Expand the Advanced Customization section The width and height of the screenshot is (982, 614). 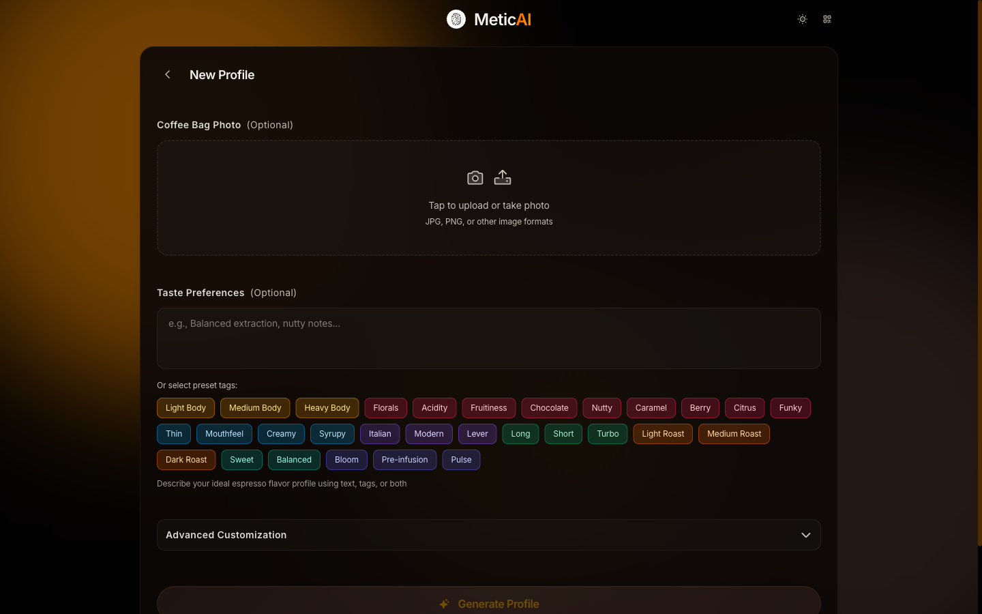tap(489, 535)
